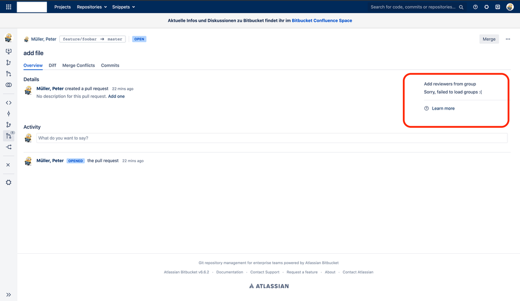Open the Projects menu item

[62, 7]
